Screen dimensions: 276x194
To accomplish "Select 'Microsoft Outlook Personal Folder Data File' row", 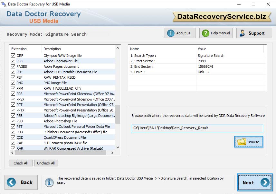I will click(x=62, y=127).
